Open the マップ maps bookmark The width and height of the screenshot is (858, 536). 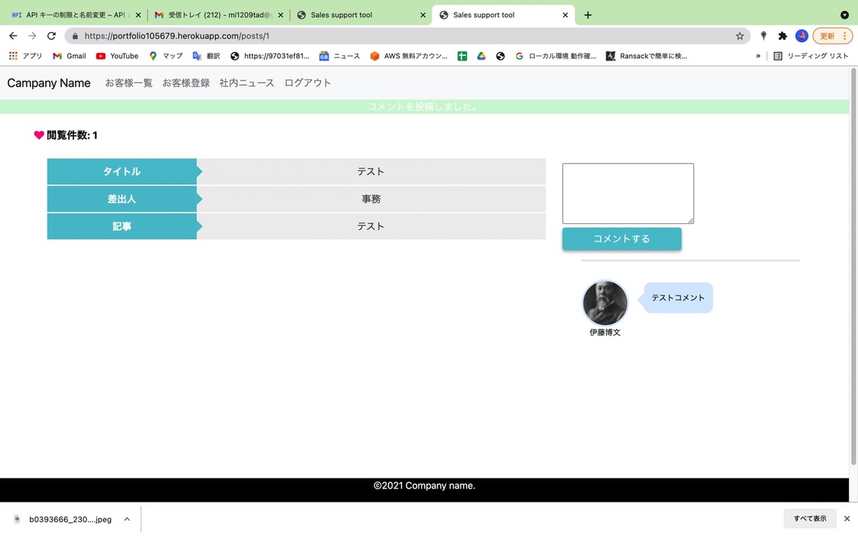coord(166,56)
